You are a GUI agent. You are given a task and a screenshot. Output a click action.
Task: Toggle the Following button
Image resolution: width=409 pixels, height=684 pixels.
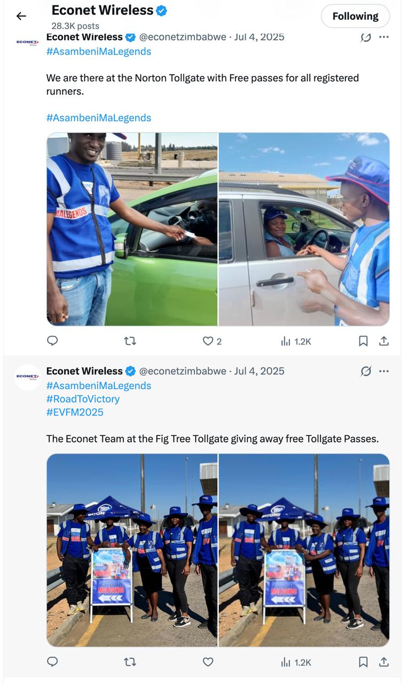click(x=355, y=17)
